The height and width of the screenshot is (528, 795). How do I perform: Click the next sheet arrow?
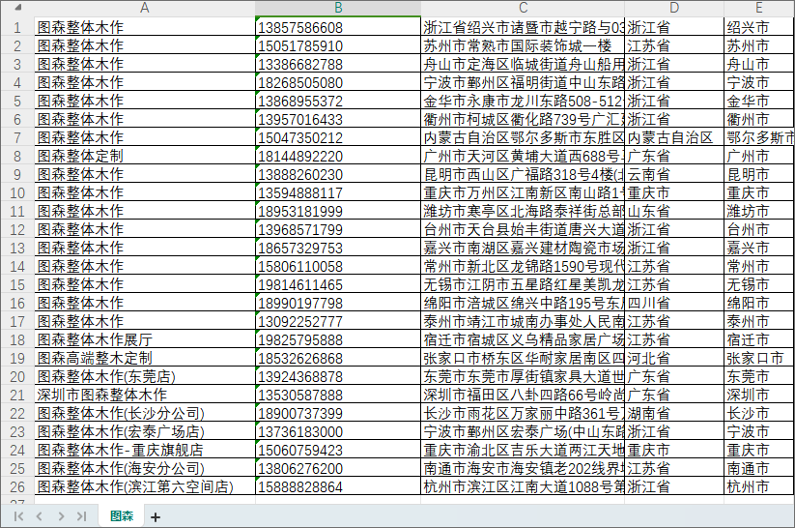point(60,517)
